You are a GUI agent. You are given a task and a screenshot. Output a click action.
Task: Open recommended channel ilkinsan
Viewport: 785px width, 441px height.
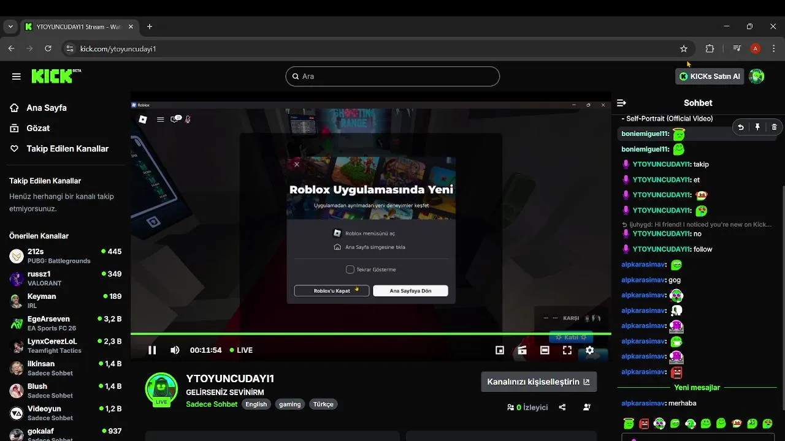(x=65, y=368)
